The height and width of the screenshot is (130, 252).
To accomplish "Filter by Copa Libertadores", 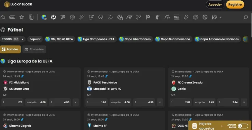I will (136, 39).
